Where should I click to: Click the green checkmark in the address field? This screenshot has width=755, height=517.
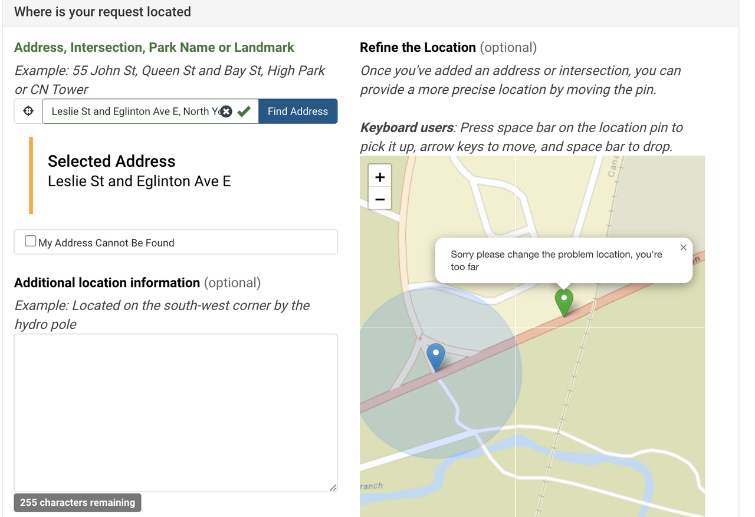click(x=244, y=111)
